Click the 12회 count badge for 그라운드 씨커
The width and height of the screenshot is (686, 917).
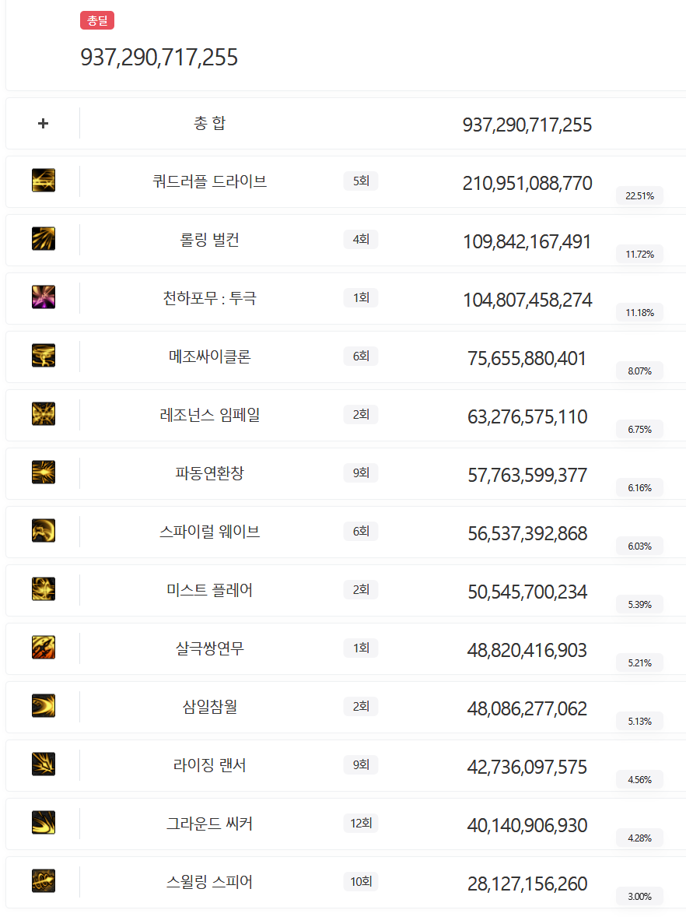[x=361, y=824]
